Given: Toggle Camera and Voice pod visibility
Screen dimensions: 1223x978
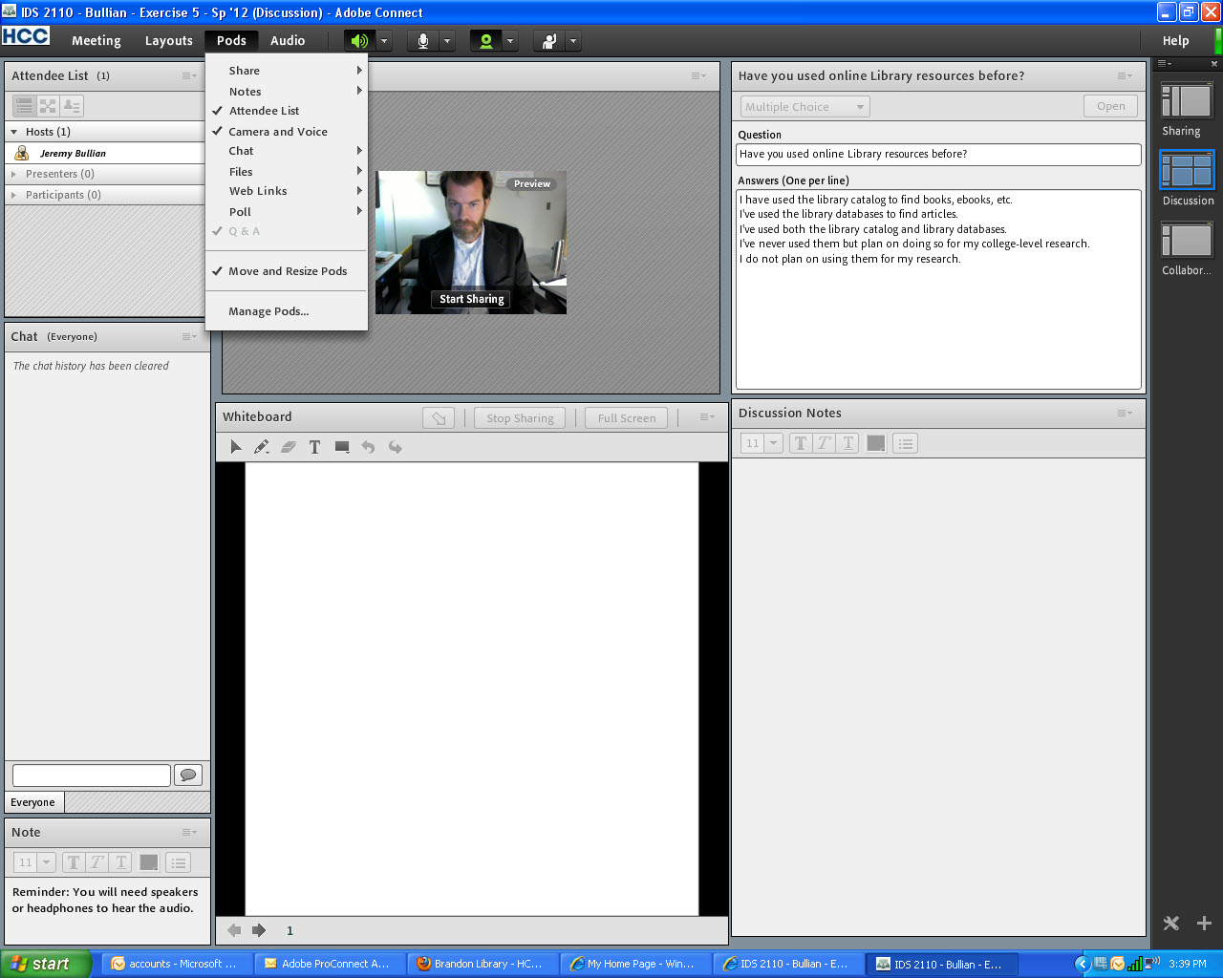Looking at the screenshot, I should tap(277, 132).
